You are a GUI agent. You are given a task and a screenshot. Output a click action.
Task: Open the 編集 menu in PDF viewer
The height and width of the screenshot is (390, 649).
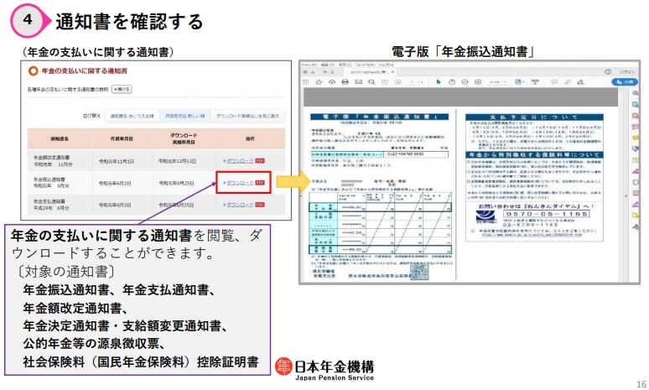[327, 65]
